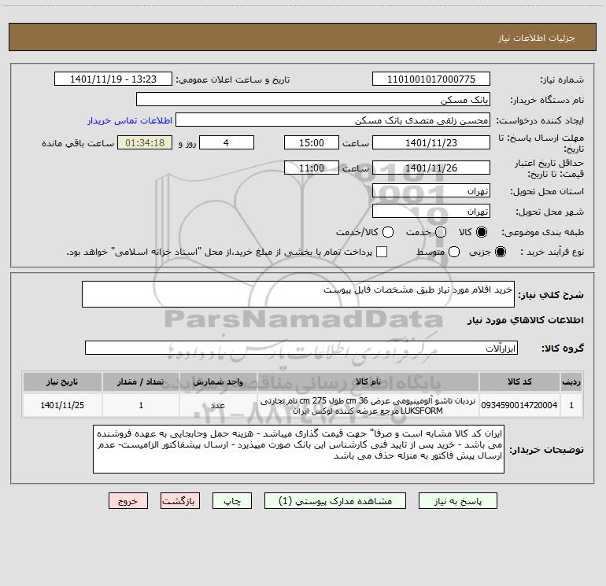Click the announcement date field 1401/11/19 - 13:23
Viewport: 606px width, 586px height.
tap(113, 79)
